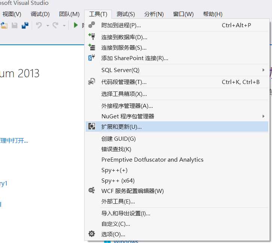Image resolution: width=272 pixels, height=243 pixels.
Task: Launch Spy++(+)
Action: (x=177, y=170)
